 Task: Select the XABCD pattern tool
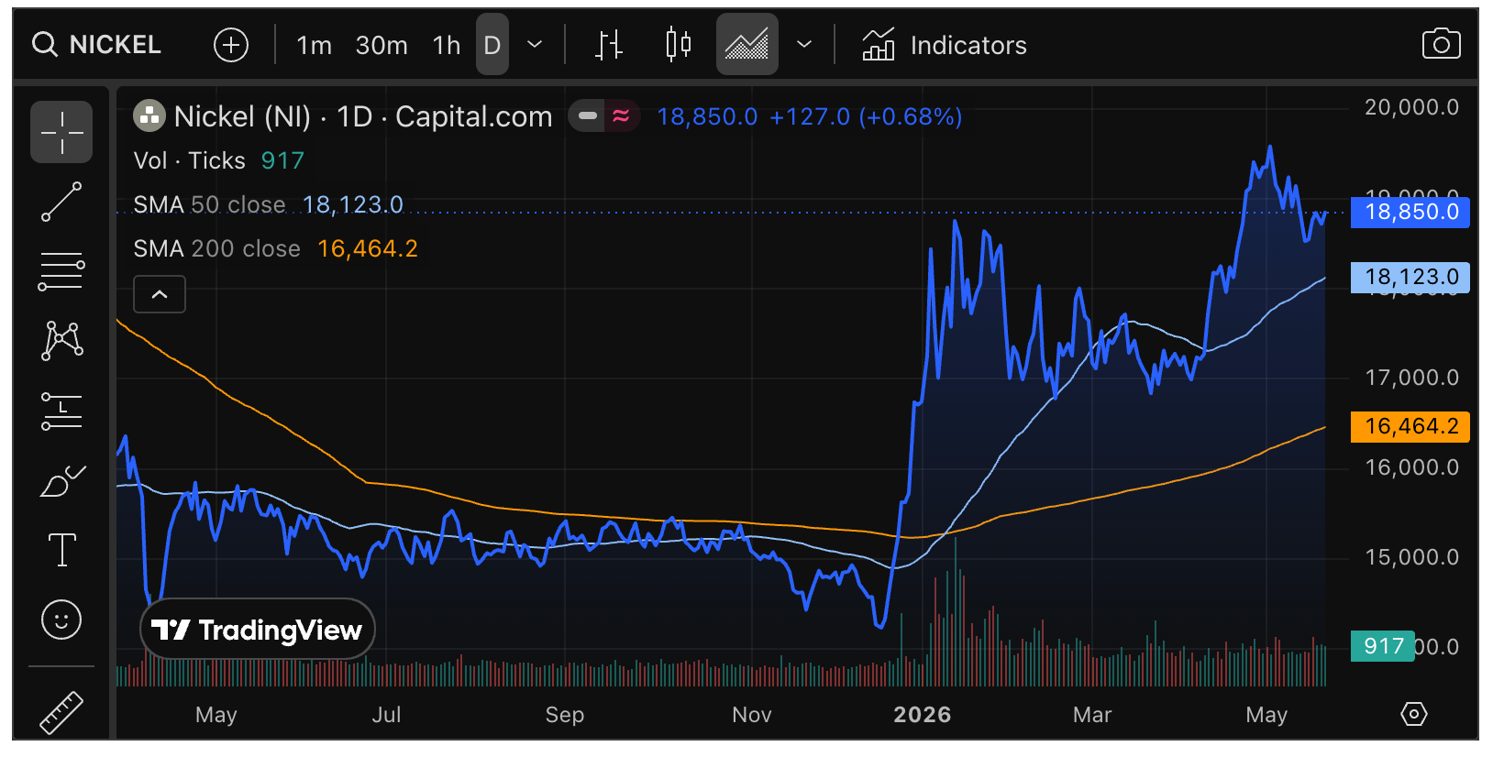[x=61, y=340]
